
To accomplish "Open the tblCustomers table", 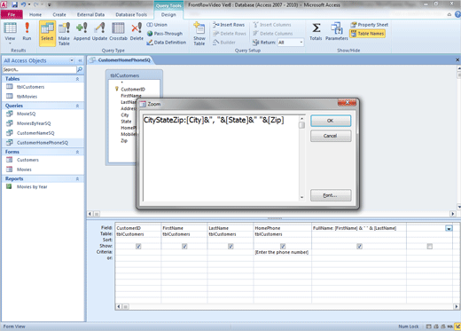I will point(30,87).
